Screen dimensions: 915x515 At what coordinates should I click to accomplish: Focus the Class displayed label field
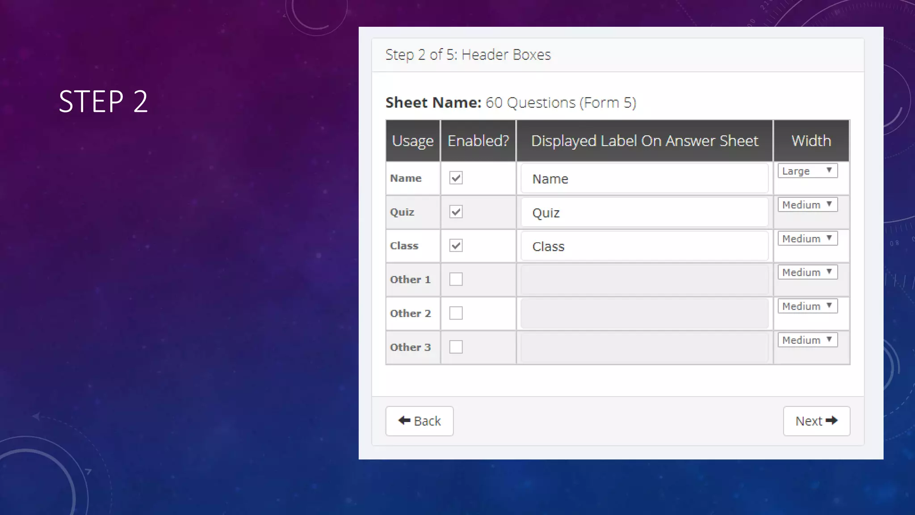click(644, 246)
